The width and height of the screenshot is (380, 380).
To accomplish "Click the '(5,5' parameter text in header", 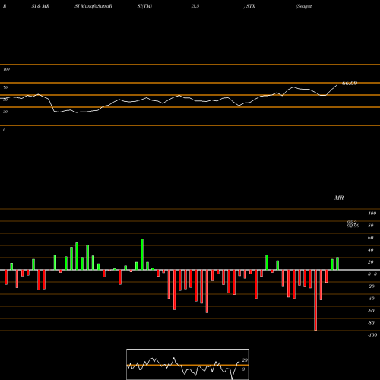I will click(x=195, y=6).
